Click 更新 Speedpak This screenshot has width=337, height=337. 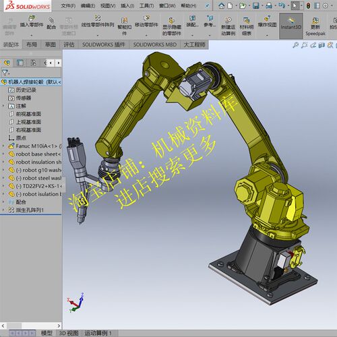[315, 26]
